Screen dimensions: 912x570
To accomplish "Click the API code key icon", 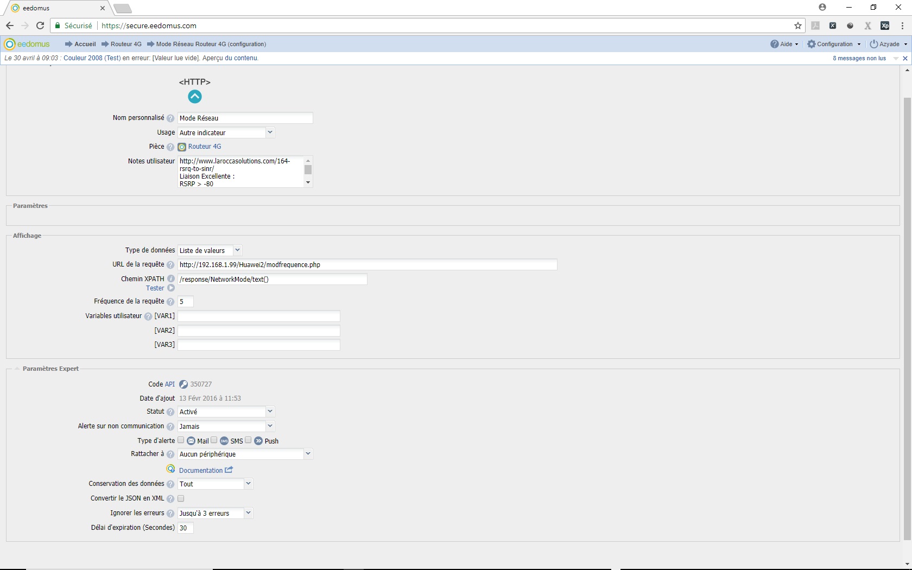I will coord(183,384).
